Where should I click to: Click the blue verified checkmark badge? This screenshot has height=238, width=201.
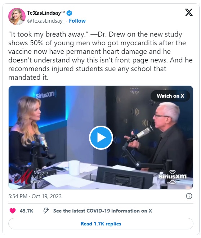coord(70,13)
